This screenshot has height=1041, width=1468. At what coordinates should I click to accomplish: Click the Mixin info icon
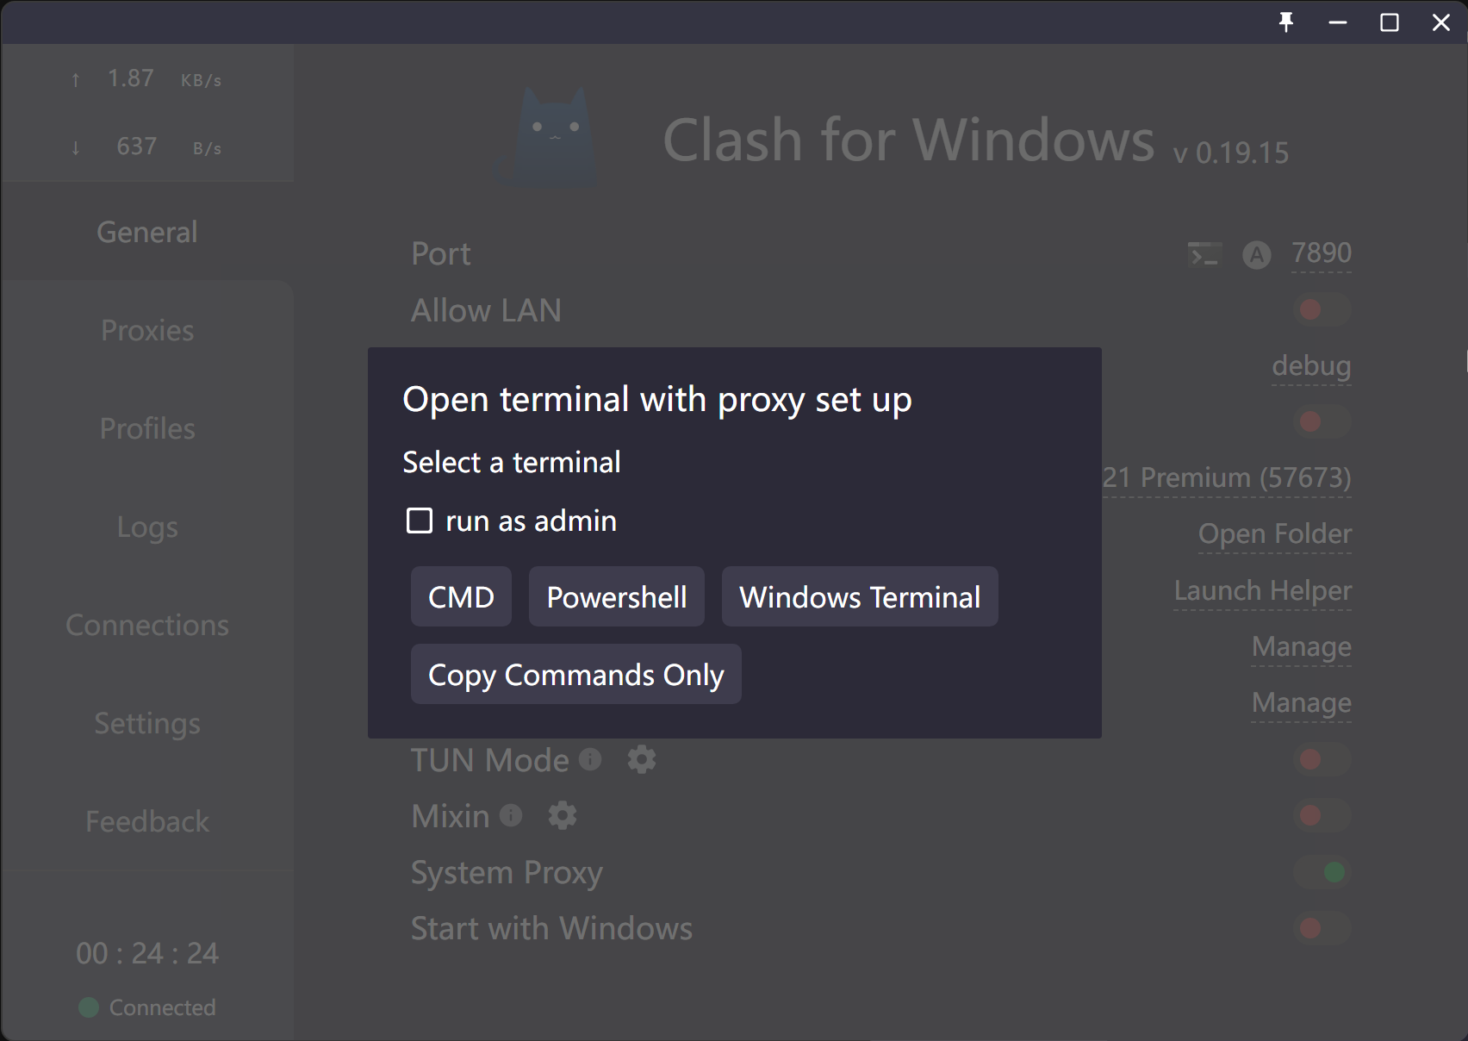(x=511, y=814)
